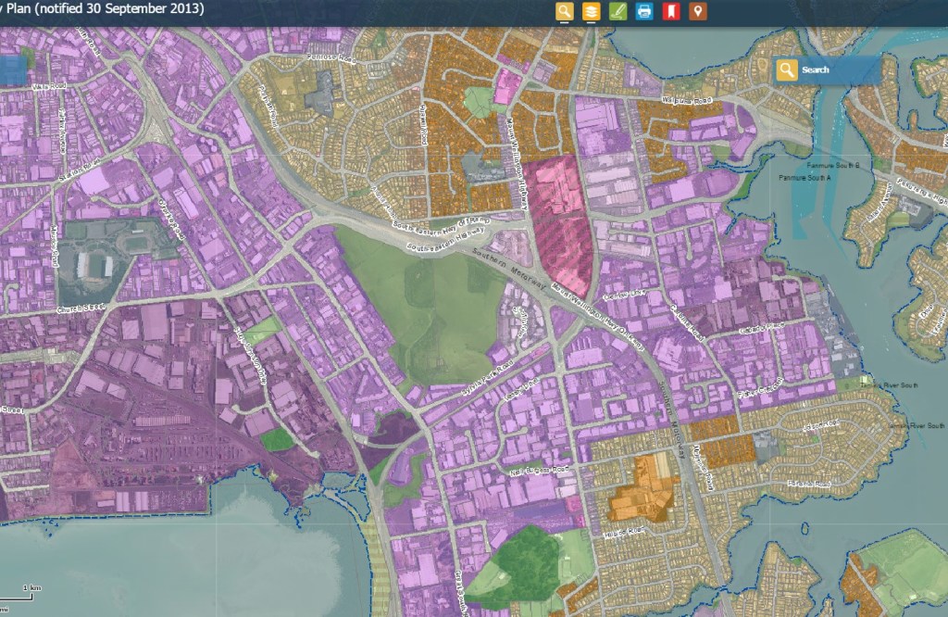
Task: Open the Layers stack icon in toolbar
Action: [591, 12]
